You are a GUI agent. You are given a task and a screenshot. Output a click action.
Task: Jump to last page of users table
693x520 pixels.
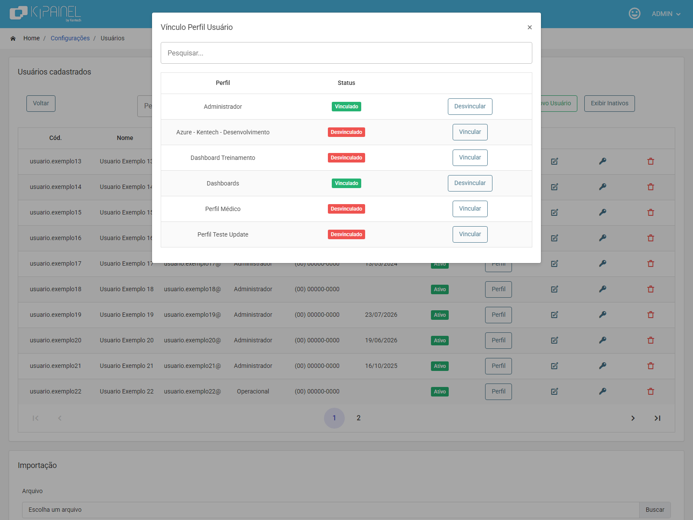pyautogui.click(x=657, y=418)
